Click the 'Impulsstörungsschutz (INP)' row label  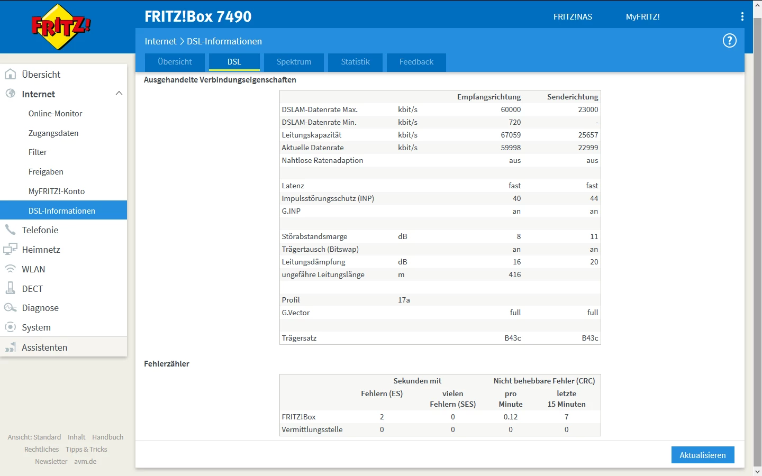tap(328, 198)
